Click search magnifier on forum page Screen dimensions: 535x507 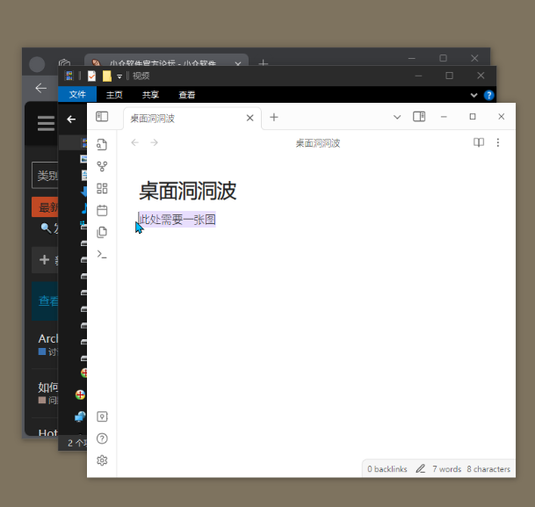pos(46,228)
